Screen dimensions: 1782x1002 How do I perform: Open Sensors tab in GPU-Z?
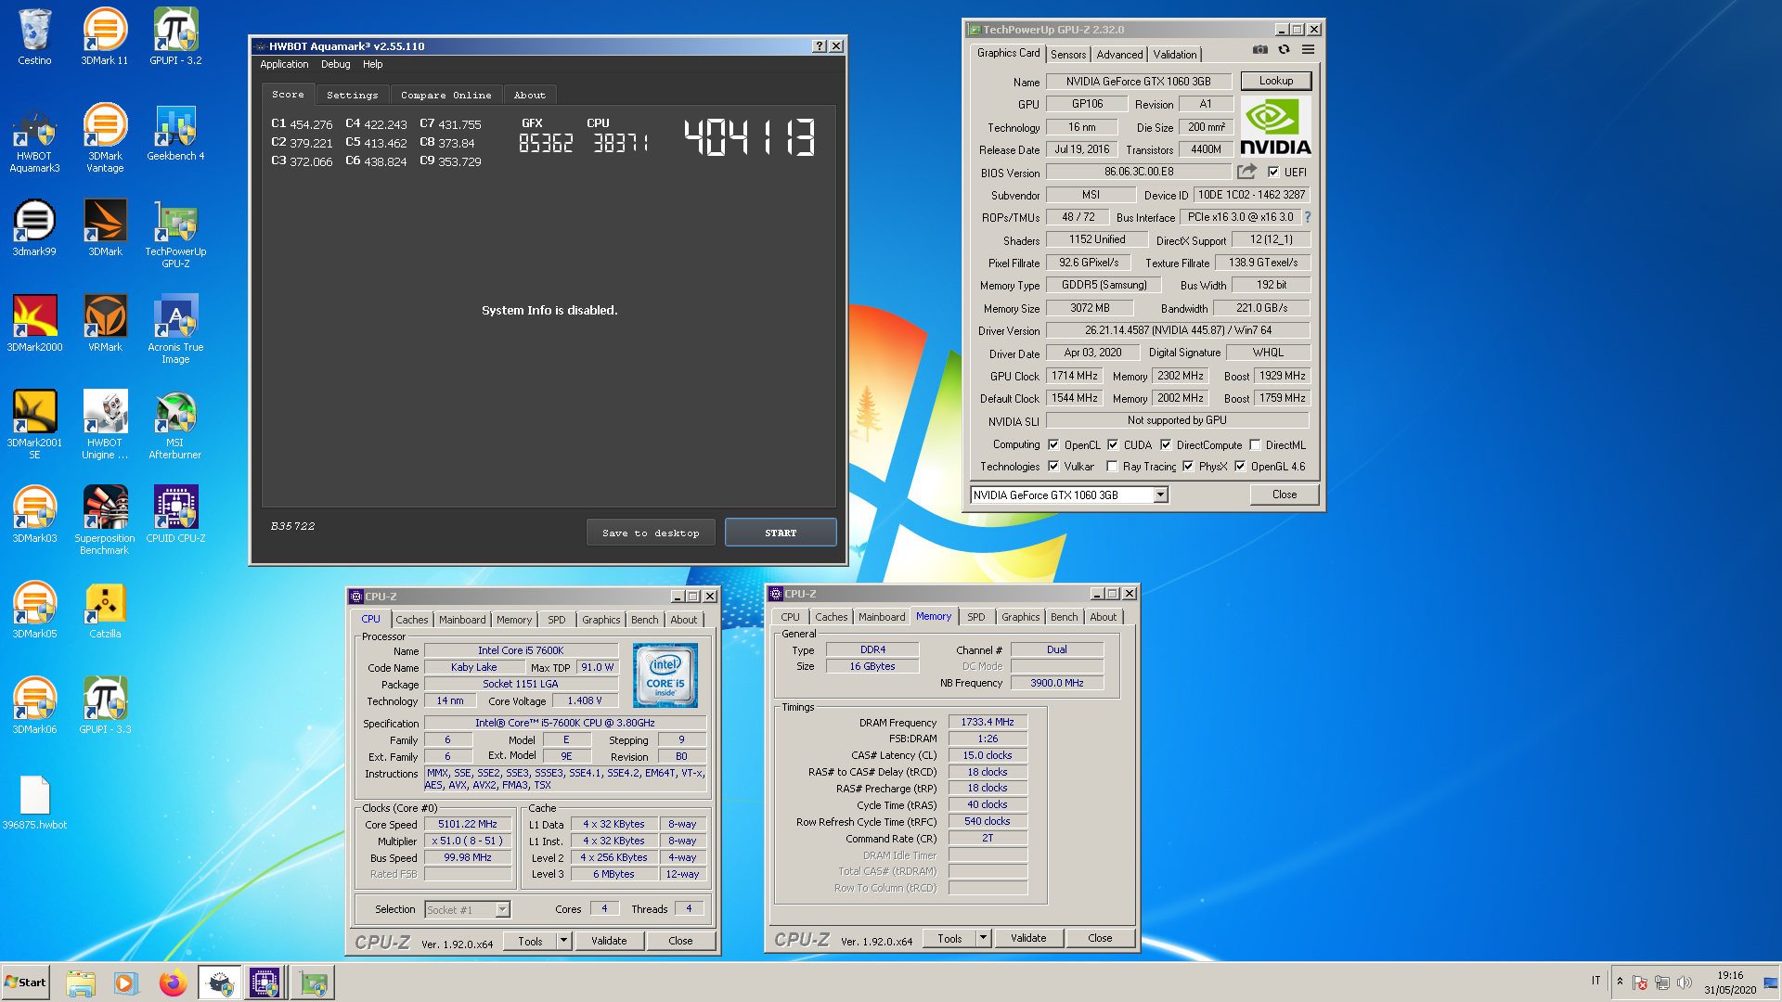(x=1068, y=55)
